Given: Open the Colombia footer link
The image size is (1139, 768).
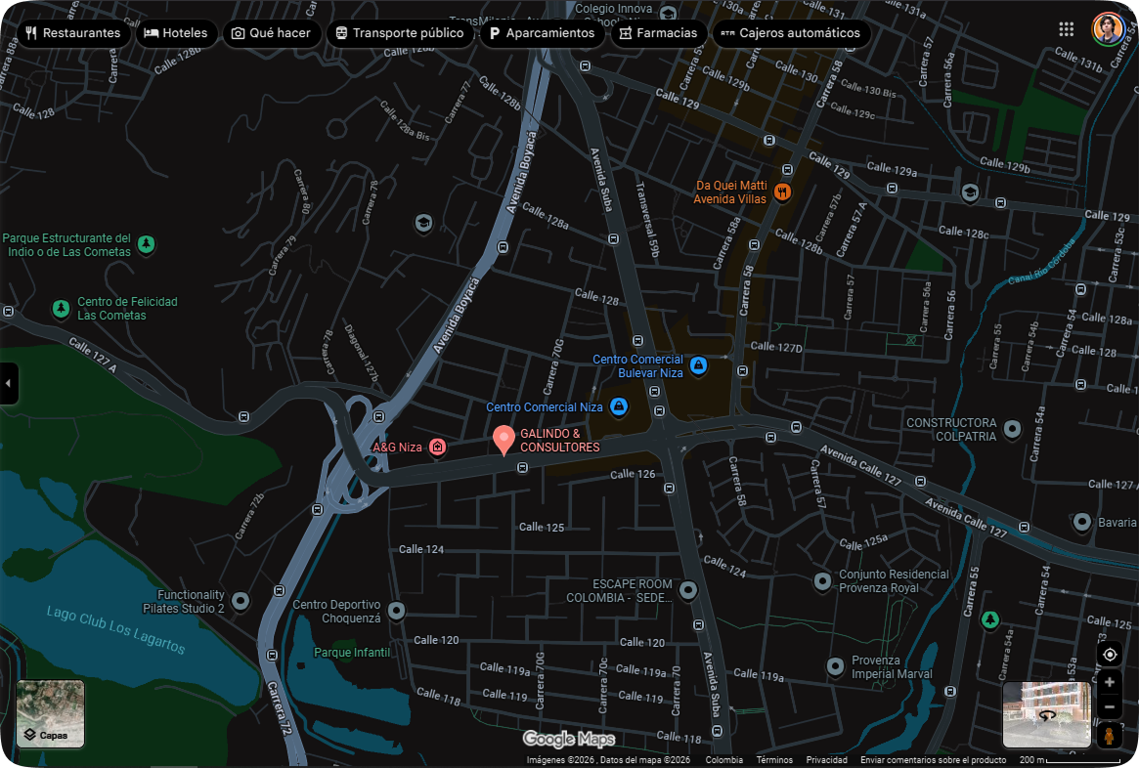Looking at the screenshot, I should tap(724, 760).
